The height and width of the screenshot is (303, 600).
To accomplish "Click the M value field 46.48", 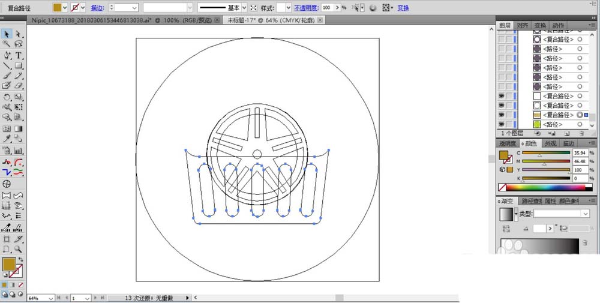I will (x=580, y=161).
